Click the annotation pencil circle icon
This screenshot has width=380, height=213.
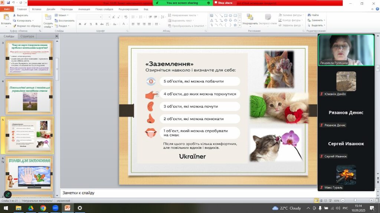tap(7, 195)
